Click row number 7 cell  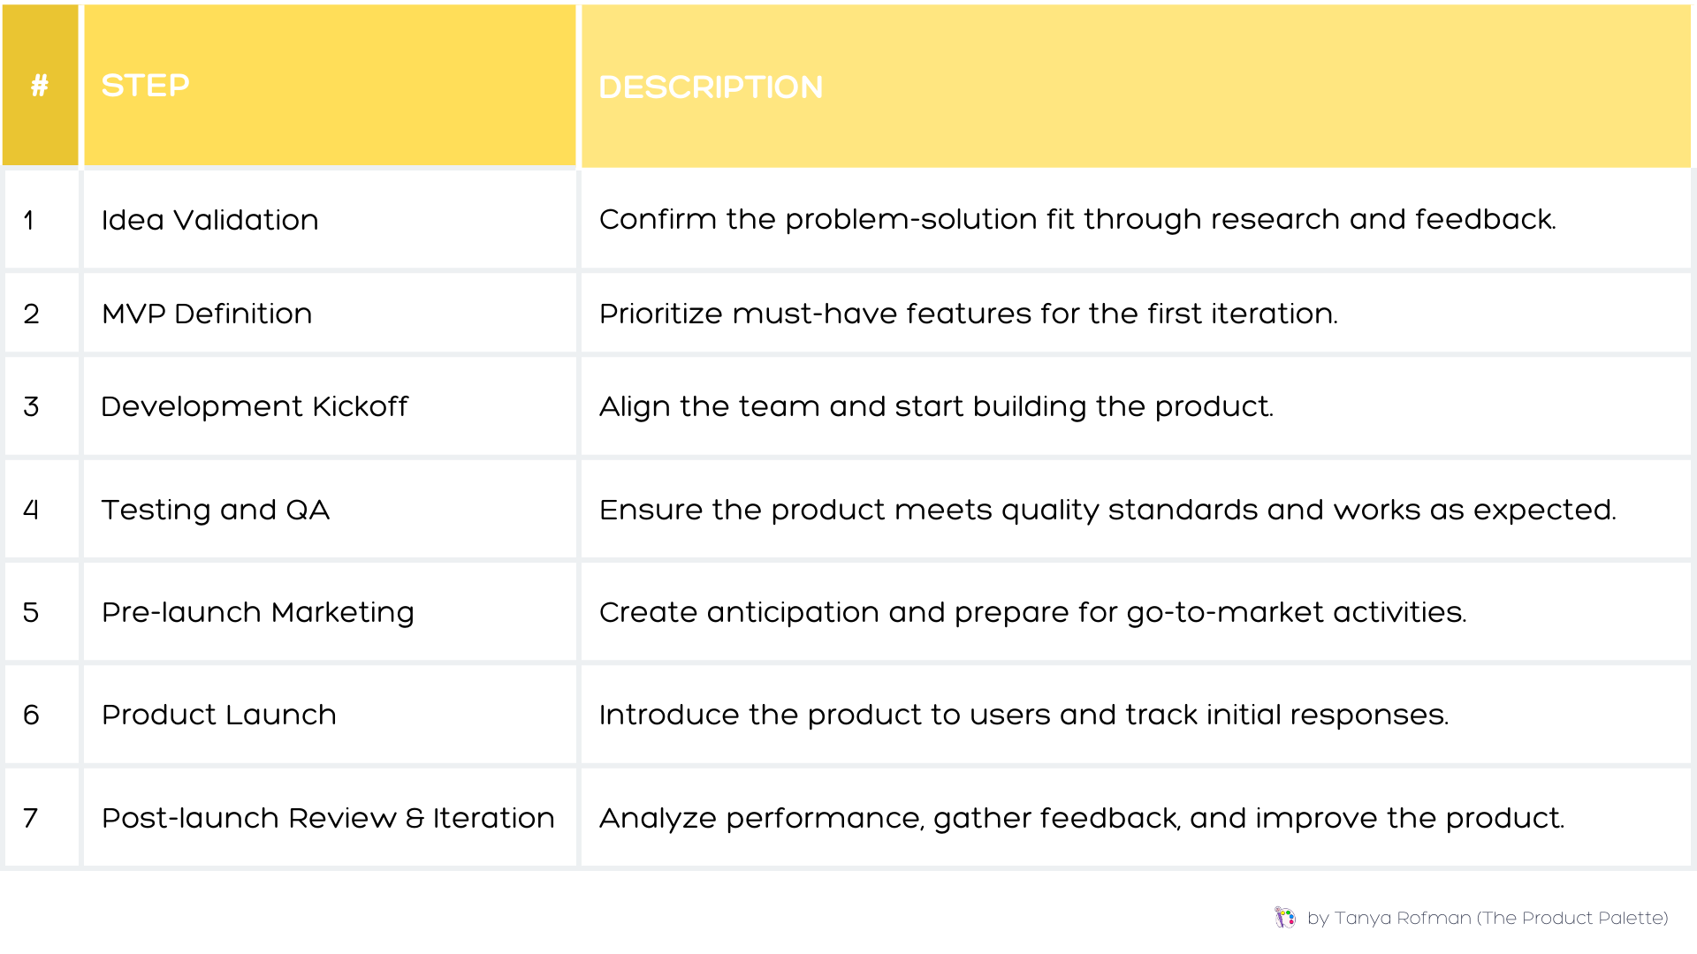pos(31,818)
